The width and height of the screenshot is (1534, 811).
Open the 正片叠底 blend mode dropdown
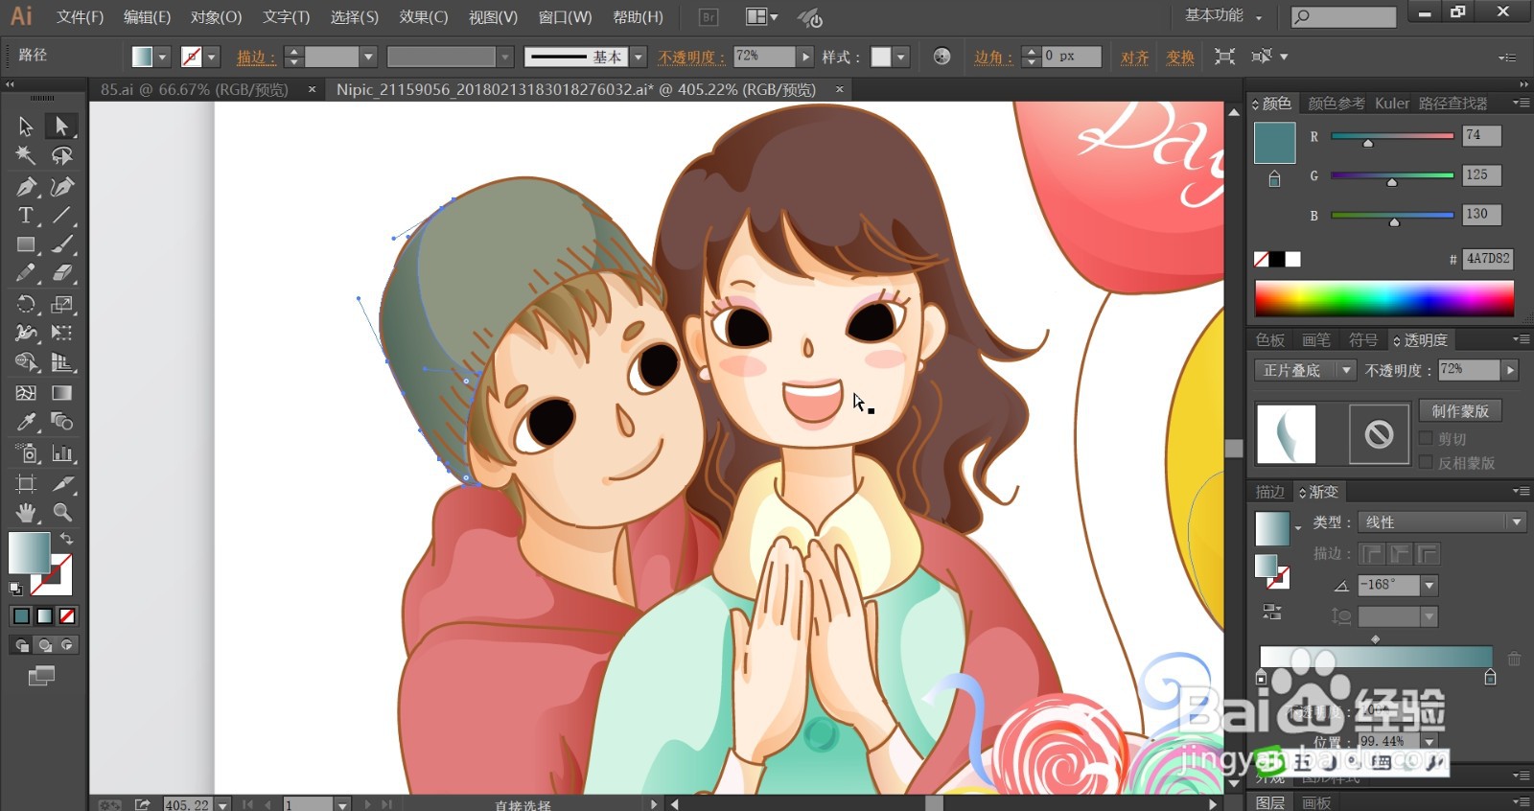(1305, 370)
